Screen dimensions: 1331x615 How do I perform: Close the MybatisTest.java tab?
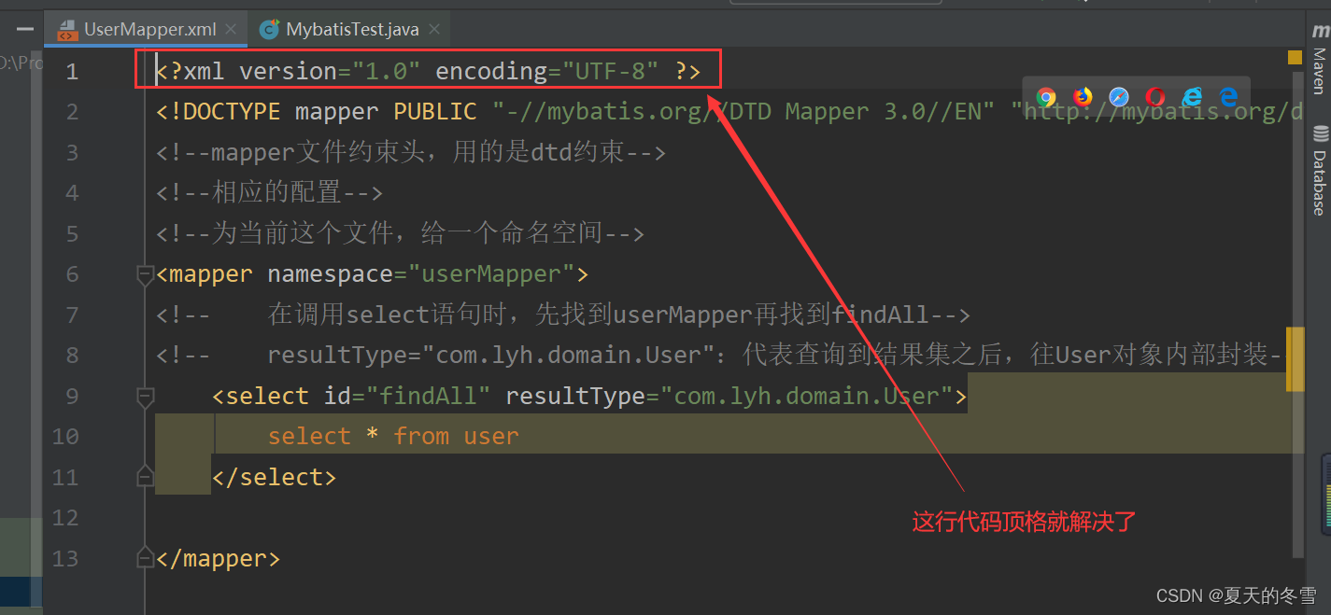pos(433,28)
